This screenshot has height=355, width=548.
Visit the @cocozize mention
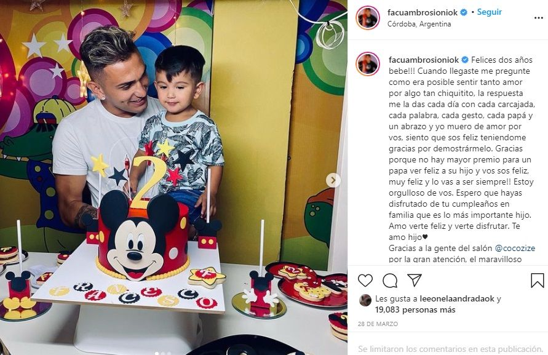(515, 249)
